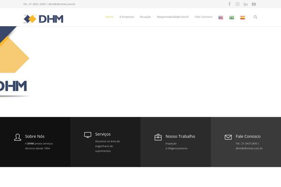
Task: Click the person icon beside Sobre Nós
Action: click(18, 137)
